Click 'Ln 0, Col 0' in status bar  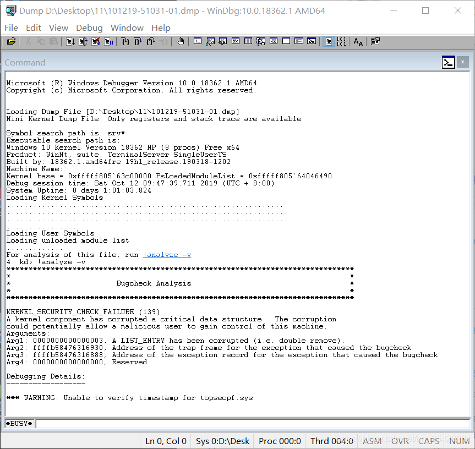point(166,441)
